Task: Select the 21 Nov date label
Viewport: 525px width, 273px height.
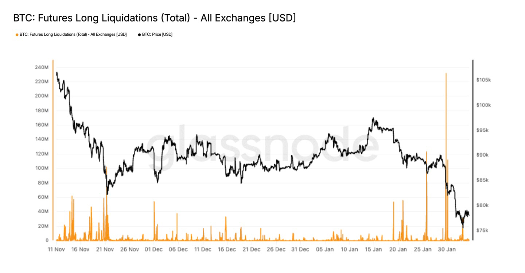Action: click(x=105, y=250)
